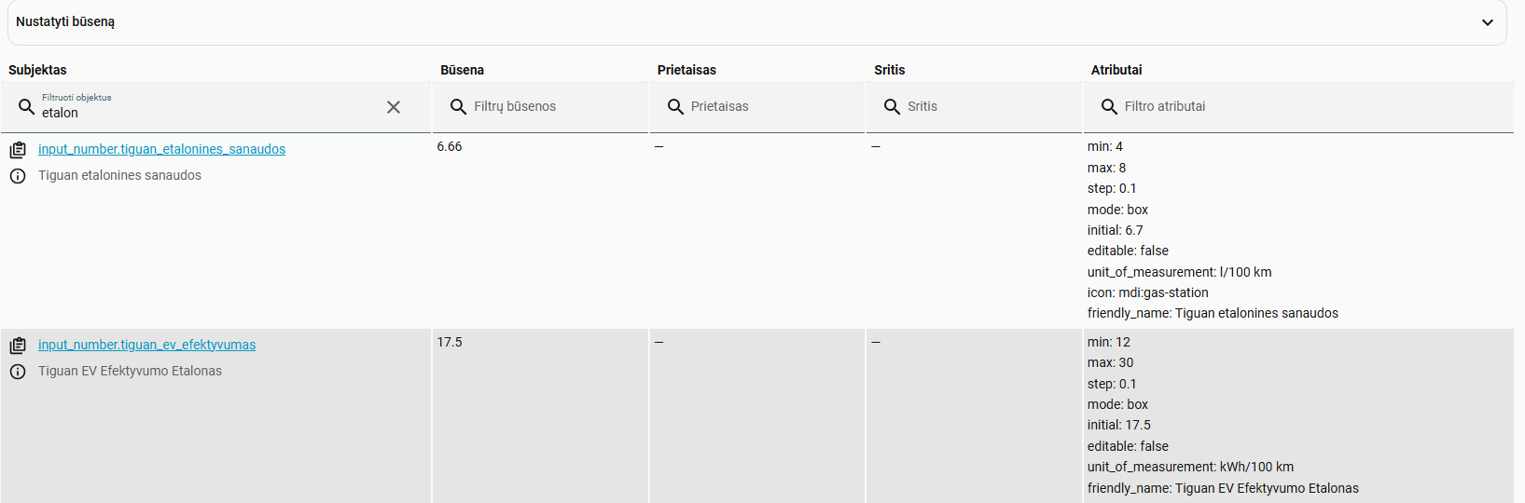The height and width of the screenshot is (503, 1525).
Task: Expand the Nustatyti būseną panel chevron
Action: point(1488,22)
